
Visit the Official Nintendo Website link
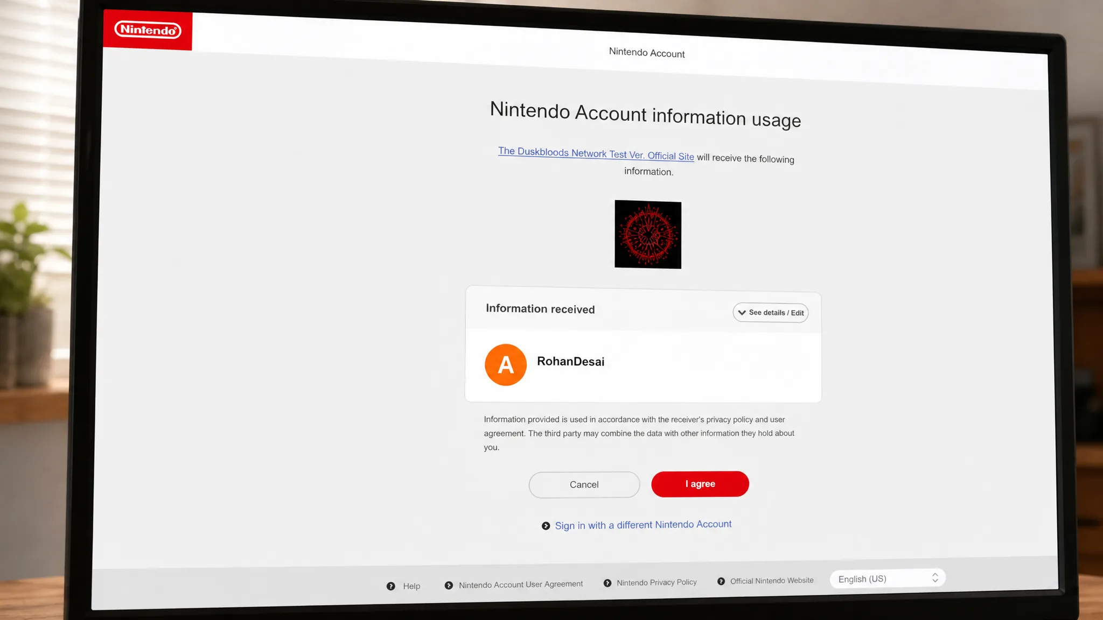pyautogui.click(x=765, y=581)
